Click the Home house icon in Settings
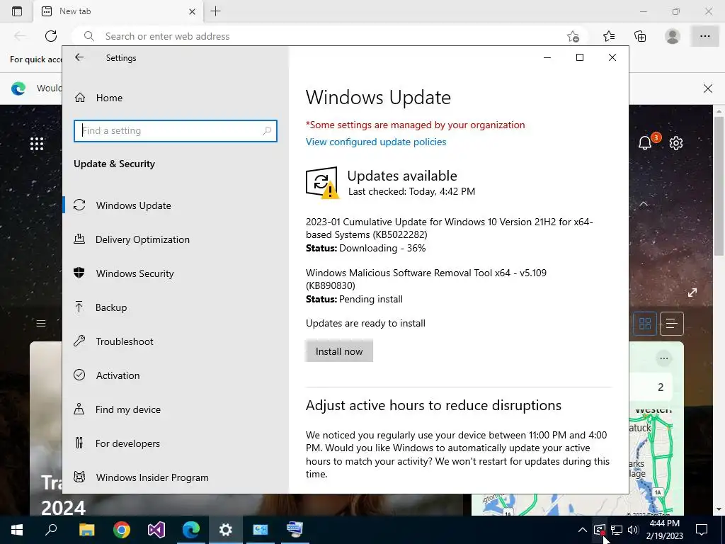 pos(80,98)
